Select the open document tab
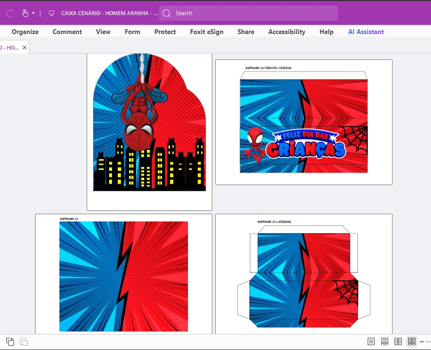This screenshot has height=350, width=431. pyautogui.click(x=14, y=48)
